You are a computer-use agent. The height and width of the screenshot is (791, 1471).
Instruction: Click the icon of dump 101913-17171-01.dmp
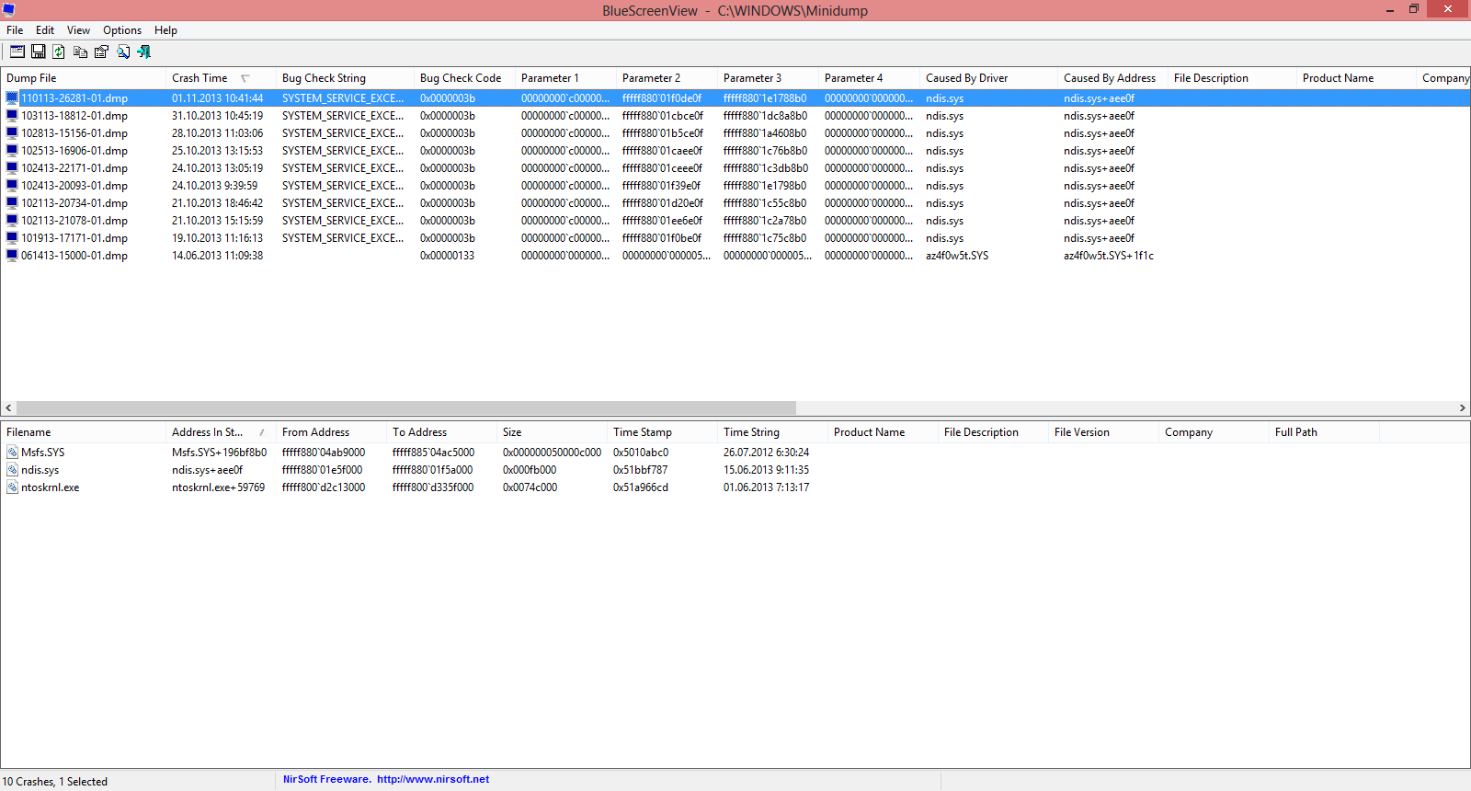pos(12,237)
